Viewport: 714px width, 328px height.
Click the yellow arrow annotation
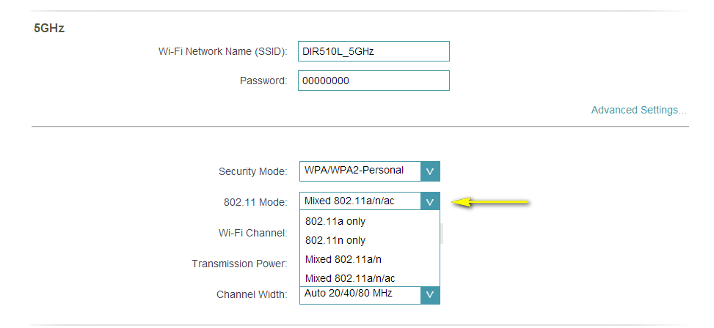click(490, 202)
